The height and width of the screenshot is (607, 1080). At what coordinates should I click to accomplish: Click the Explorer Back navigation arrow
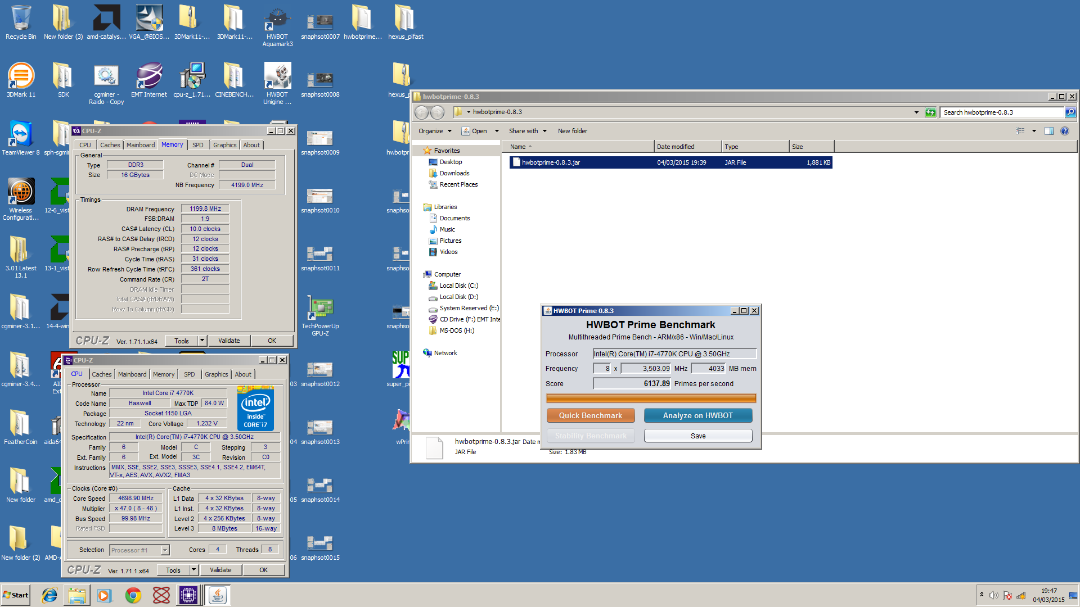(x=422, y=112)
